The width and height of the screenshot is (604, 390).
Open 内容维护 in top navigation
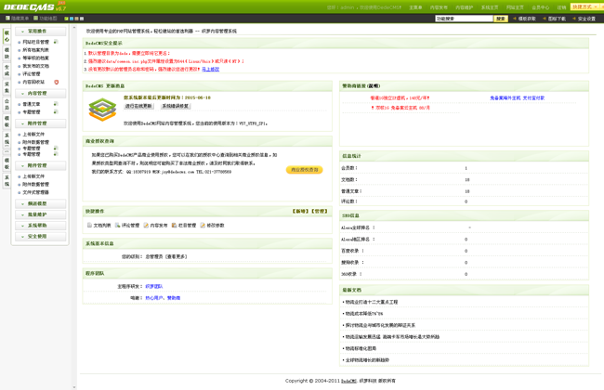465,7
